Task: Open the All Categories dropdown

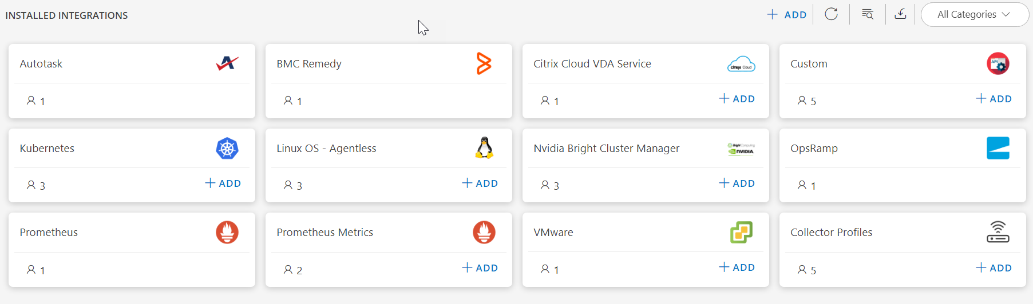Action: (975, 15)
